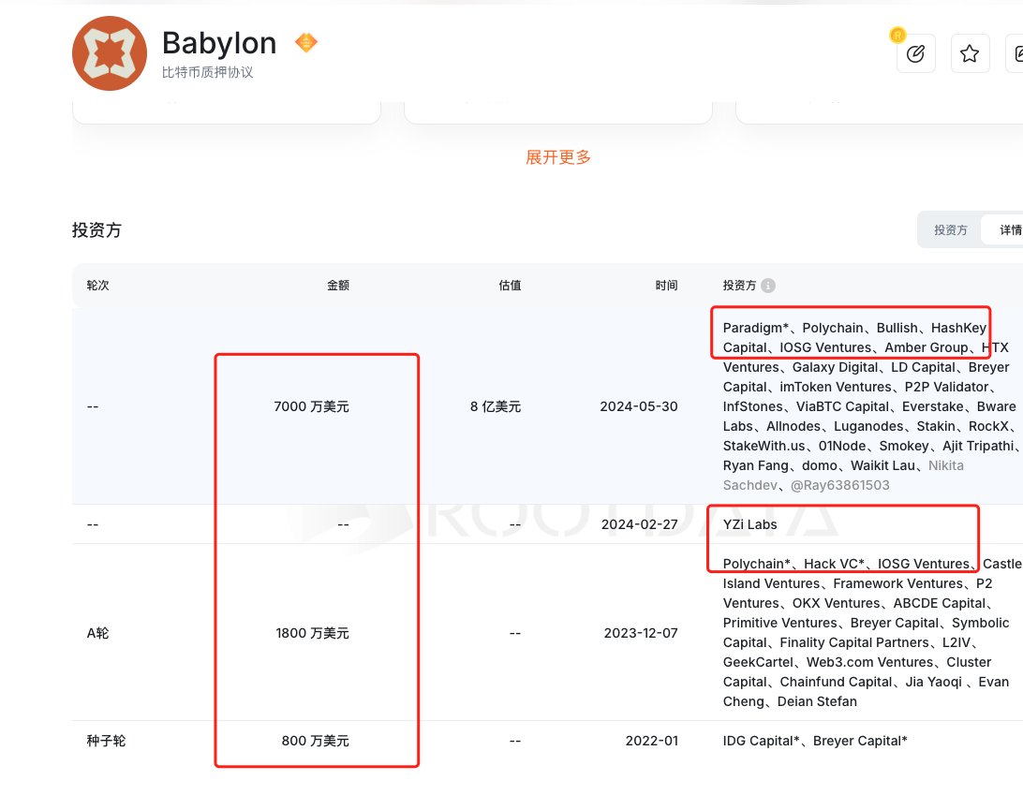Screen dimensions: 1023x795
Task: Open investor Paradigm* link
Action: (755, 328)
